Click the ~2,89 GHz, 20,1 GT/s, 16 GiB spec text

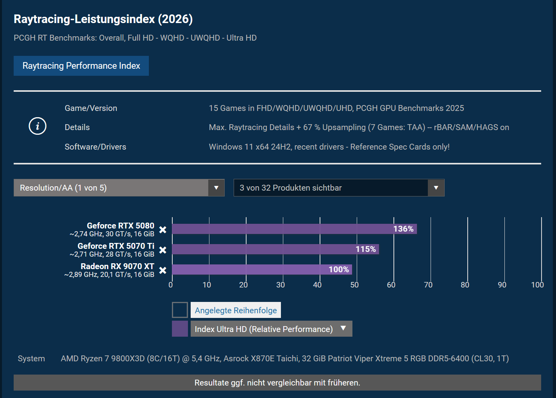[x=109, y=275]
